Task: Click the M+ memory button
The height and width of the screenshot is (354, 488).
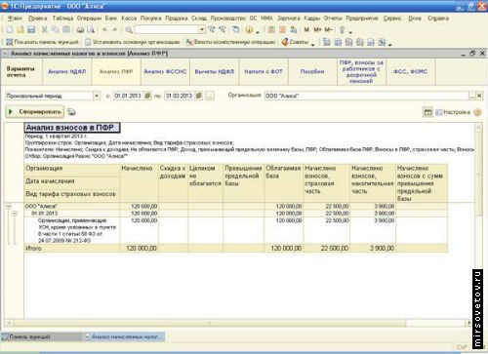Action: [x=317, y=30]
